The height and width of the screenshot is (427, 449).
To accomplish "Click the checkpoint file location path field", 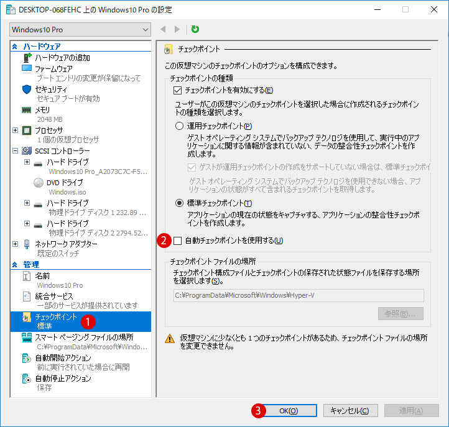I will click(x=299, y=295).
